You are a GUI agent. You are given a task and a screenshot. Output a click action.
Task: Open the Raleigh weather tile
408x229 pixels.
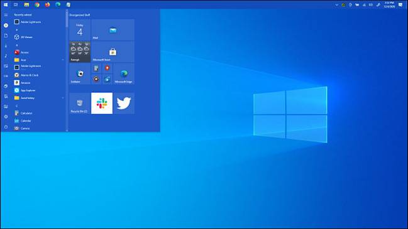click(x=80, y=51)
